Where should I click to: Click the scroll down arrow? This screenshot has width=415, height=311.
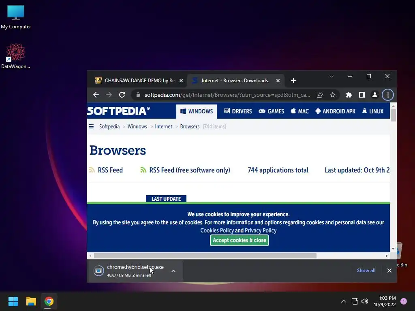(x=393, y=249)
